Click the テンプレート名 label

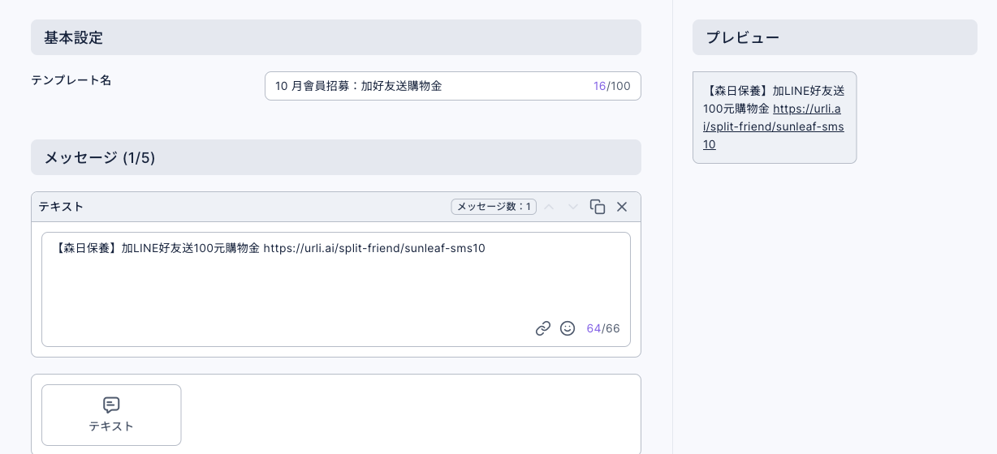pyautogui.click(x=71, y=80)
